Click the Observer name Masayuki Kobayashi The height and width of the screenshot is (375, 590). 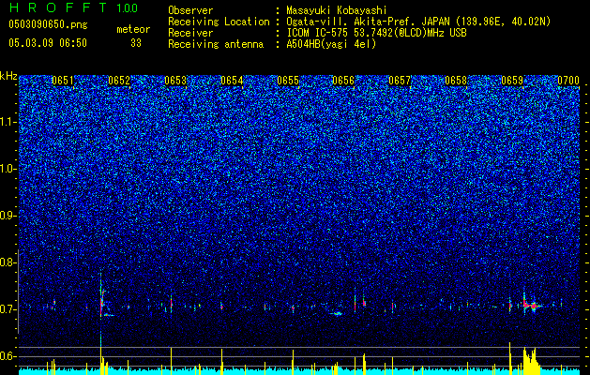337,10
